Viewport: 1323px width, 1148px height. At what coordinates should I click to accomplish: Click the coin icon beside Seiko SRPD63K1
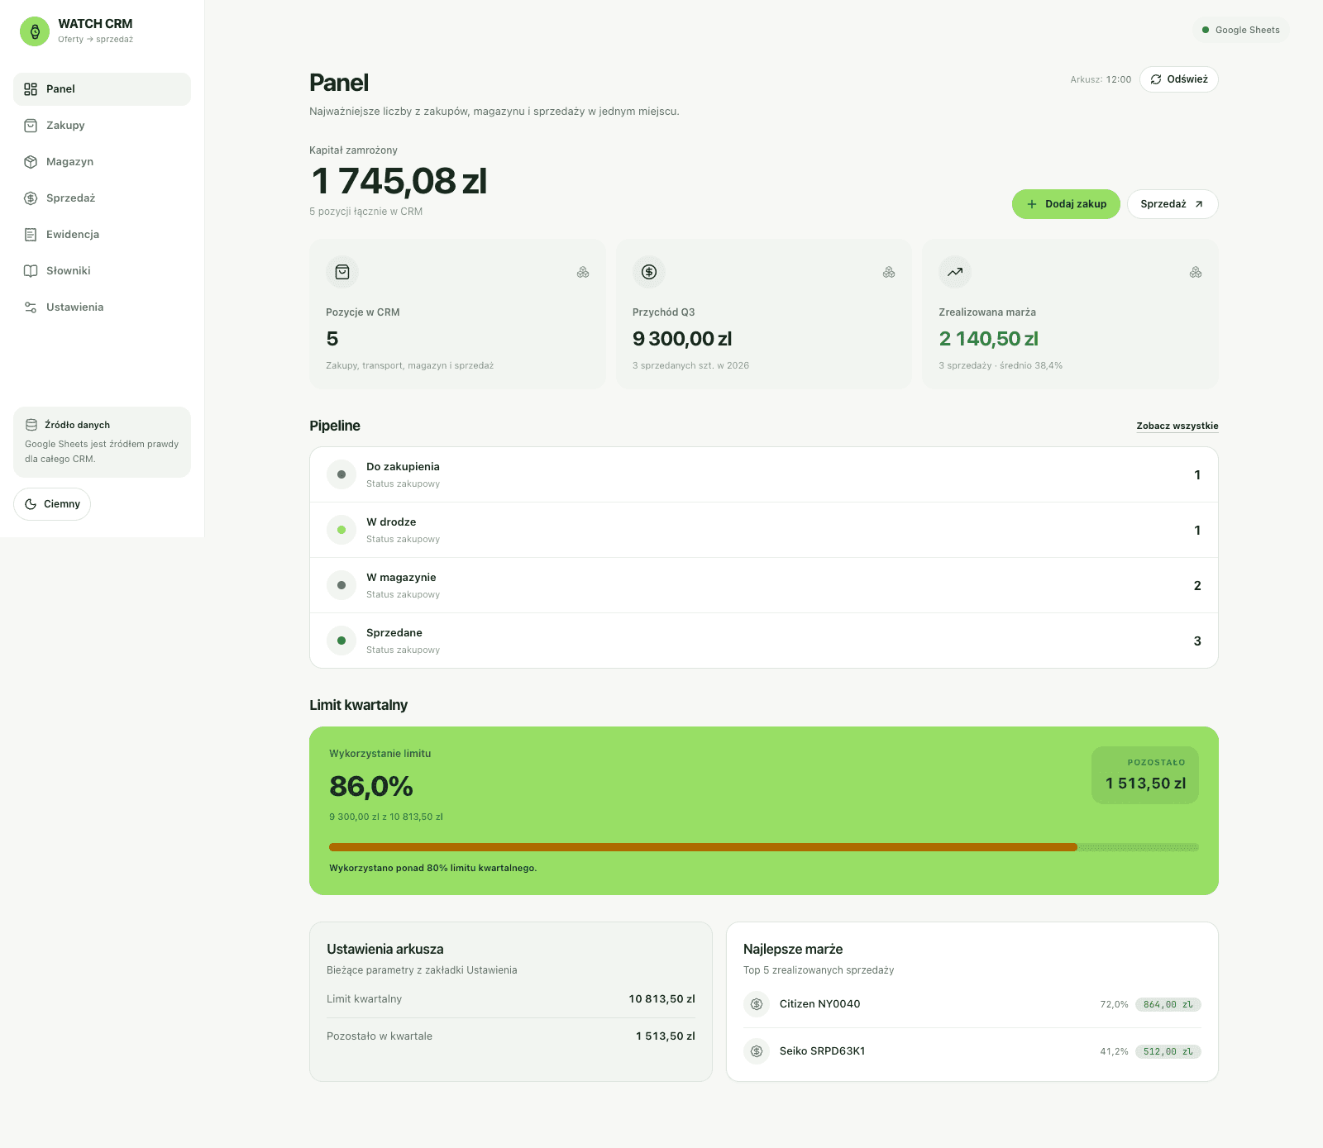click(x=757, y=1051)
